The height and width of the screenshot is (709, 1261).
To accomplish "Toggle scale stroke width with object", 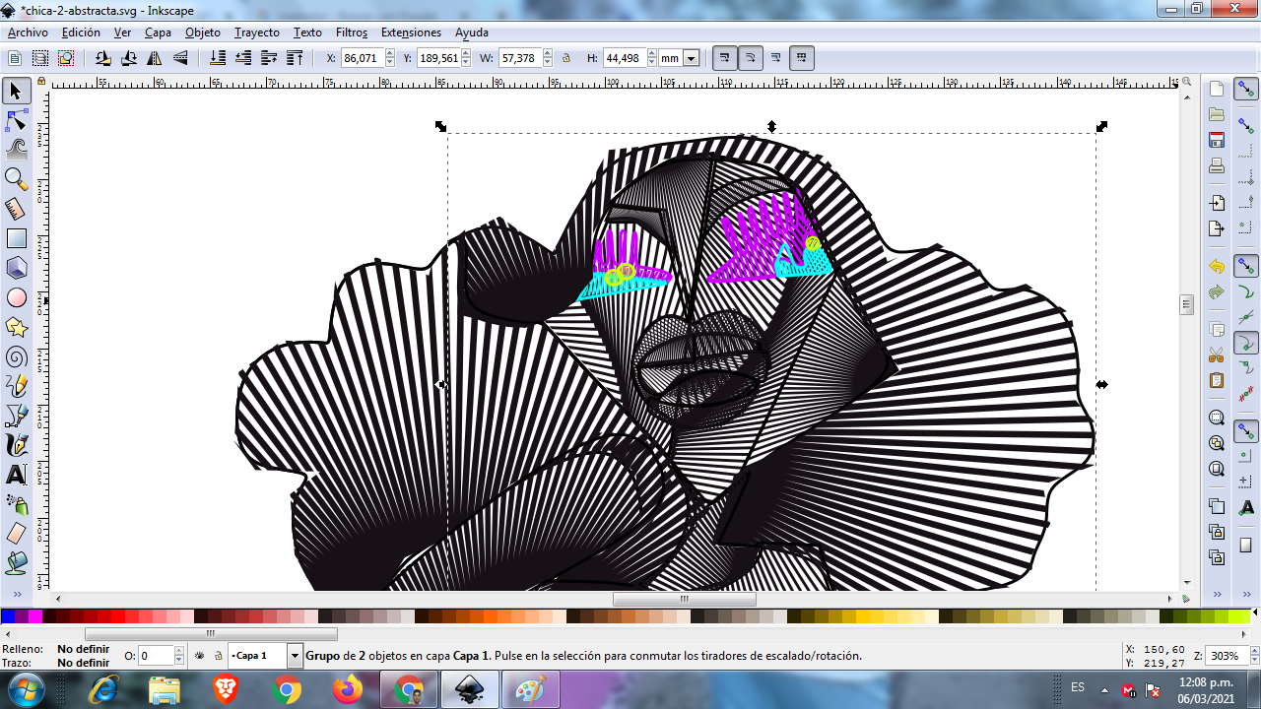I will (x=724, y=58).
